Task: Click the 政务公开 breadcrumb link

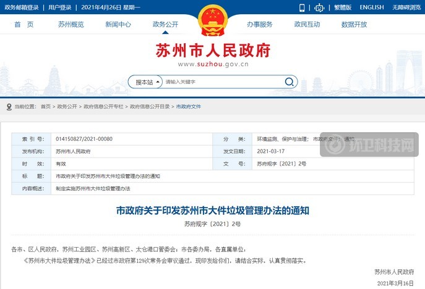Action: click(67, 107)
